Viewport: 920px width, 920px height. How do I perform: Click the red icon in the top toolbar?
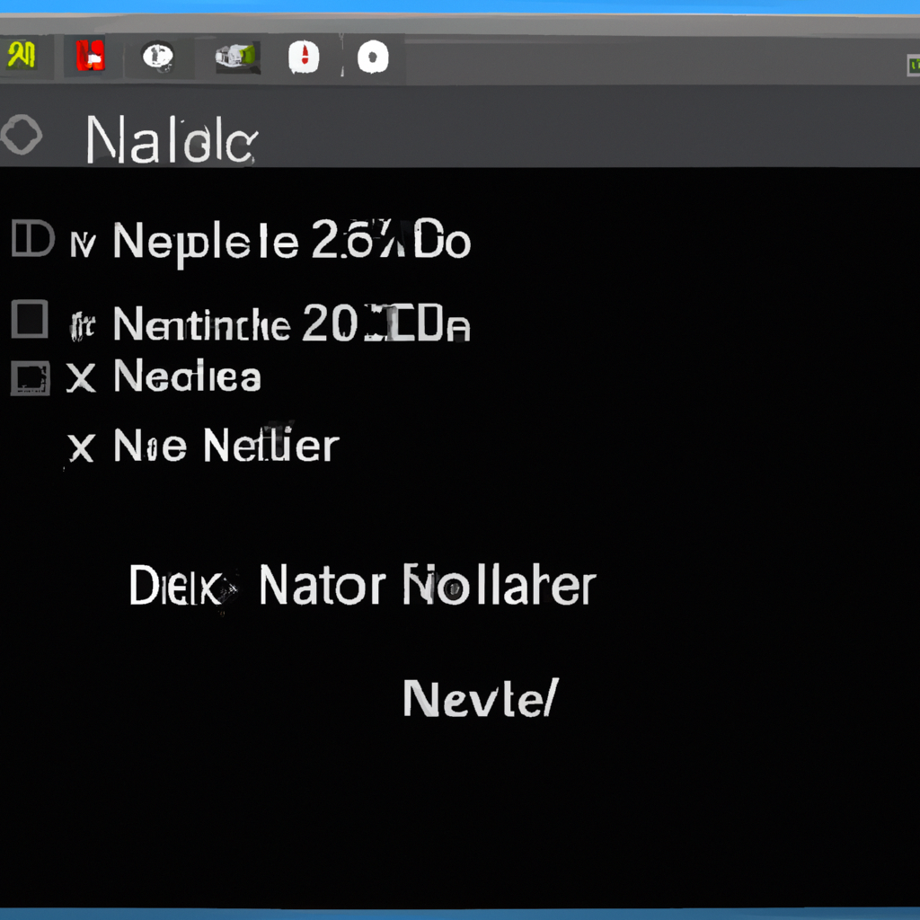[91, 57]
